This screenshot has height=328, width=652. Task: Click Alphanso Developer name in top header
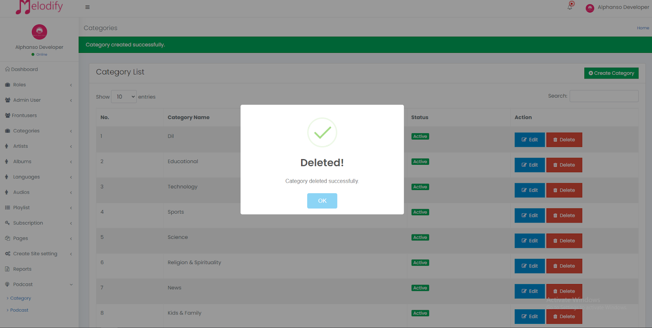click(623, 7)
